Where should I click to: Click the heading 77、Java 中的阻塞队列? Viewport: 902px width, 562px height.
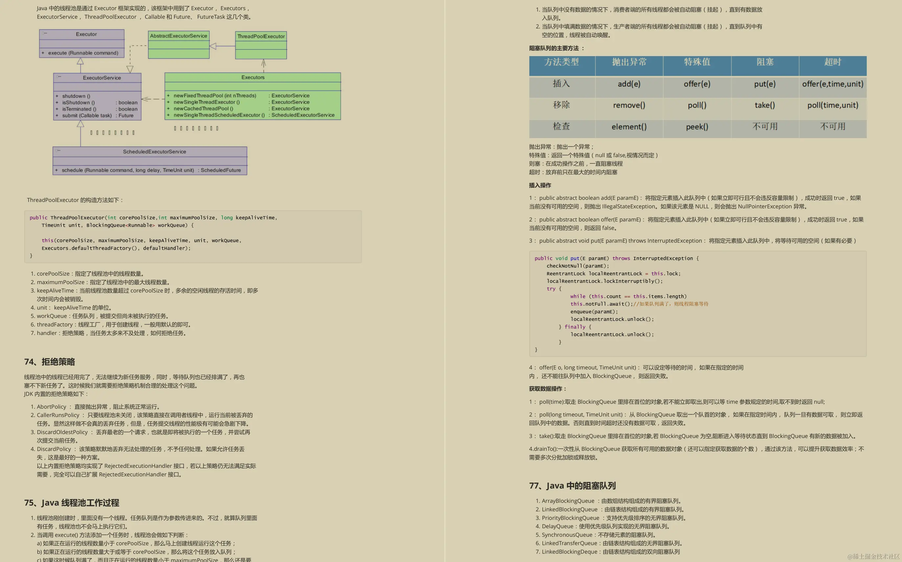pyautogui.click(x=572, y=486)
